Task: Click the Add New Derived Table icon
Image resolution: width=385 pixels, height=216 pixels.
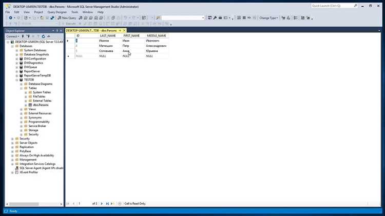Action: point(308,18)
